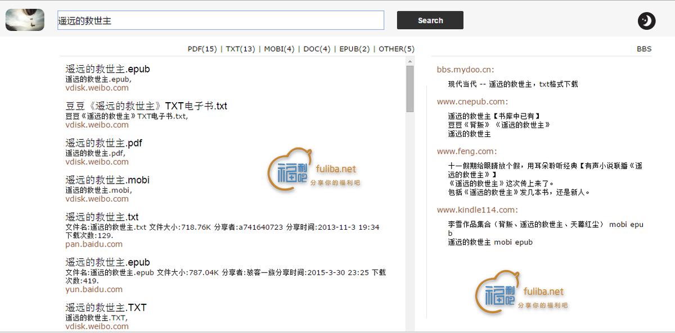
Task: Filter results by MOBI(4)
Action: pyautogui.click(x=279, y=49)
